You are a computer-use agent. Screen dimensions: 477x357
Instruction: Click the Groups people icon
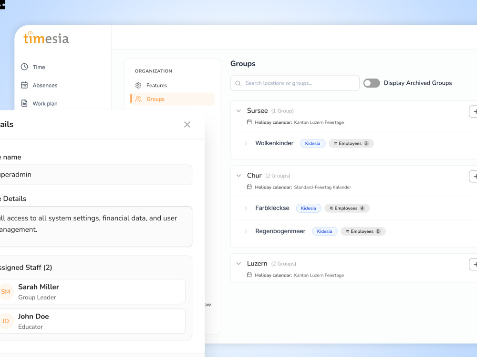pyautogui.click(x=138, y=99)
